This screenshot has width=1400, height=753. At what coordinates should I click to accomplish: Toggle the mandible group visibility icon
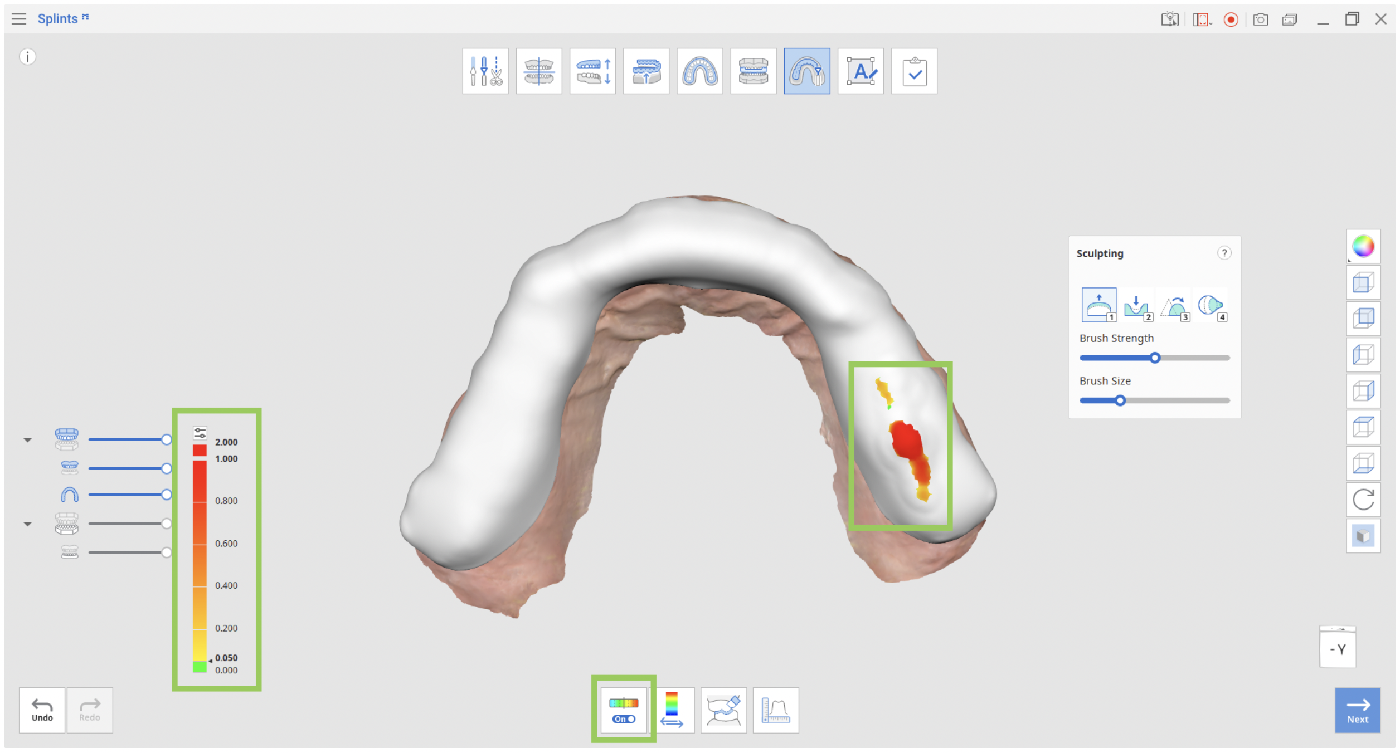click(x=67, y=524)
